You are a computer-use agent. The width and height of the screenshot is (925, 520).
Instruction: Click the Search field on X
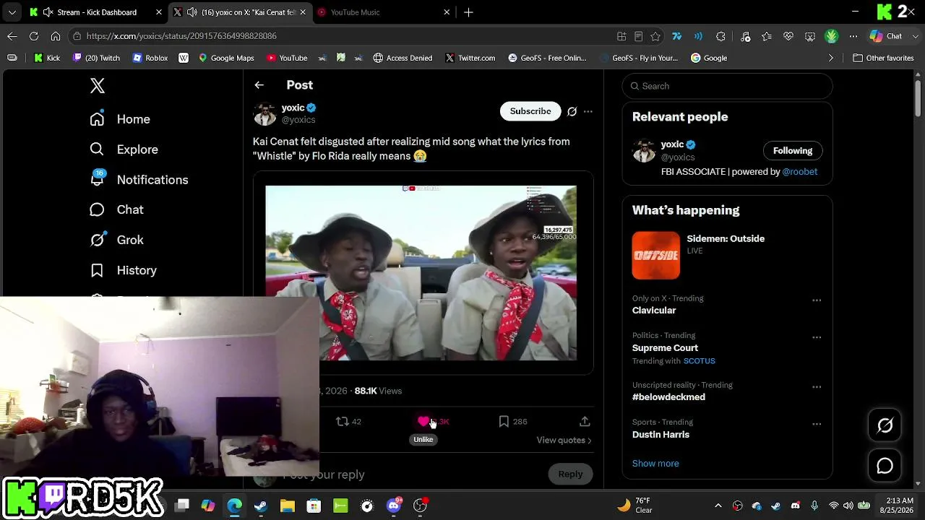click(x=727, y=86)
